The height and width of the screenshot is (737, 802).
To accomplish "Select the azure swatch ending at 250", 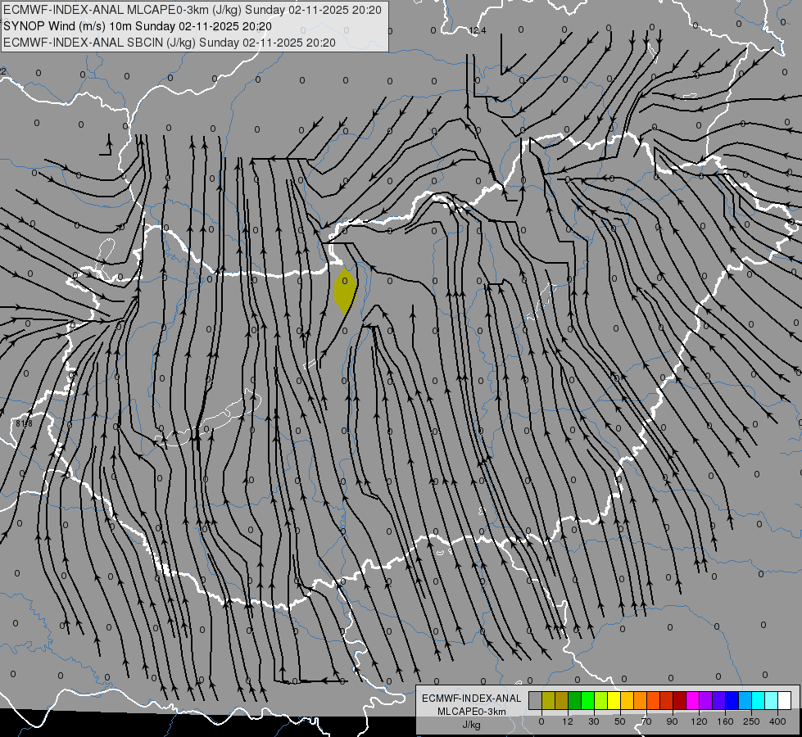I will point(745,700).
